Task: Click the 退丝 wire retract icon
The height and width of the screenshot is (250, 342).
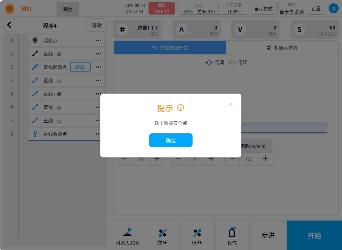Action: pyautogui.click(x=197, y=233)
